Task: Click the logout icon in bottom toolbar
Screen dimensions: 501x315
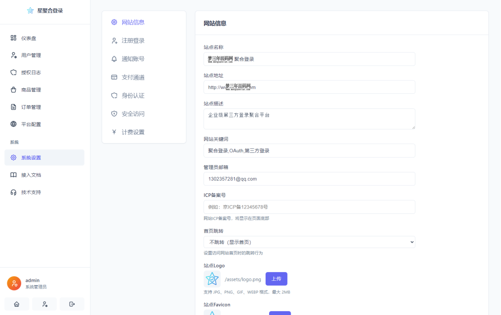Action: tap(71, 304)
